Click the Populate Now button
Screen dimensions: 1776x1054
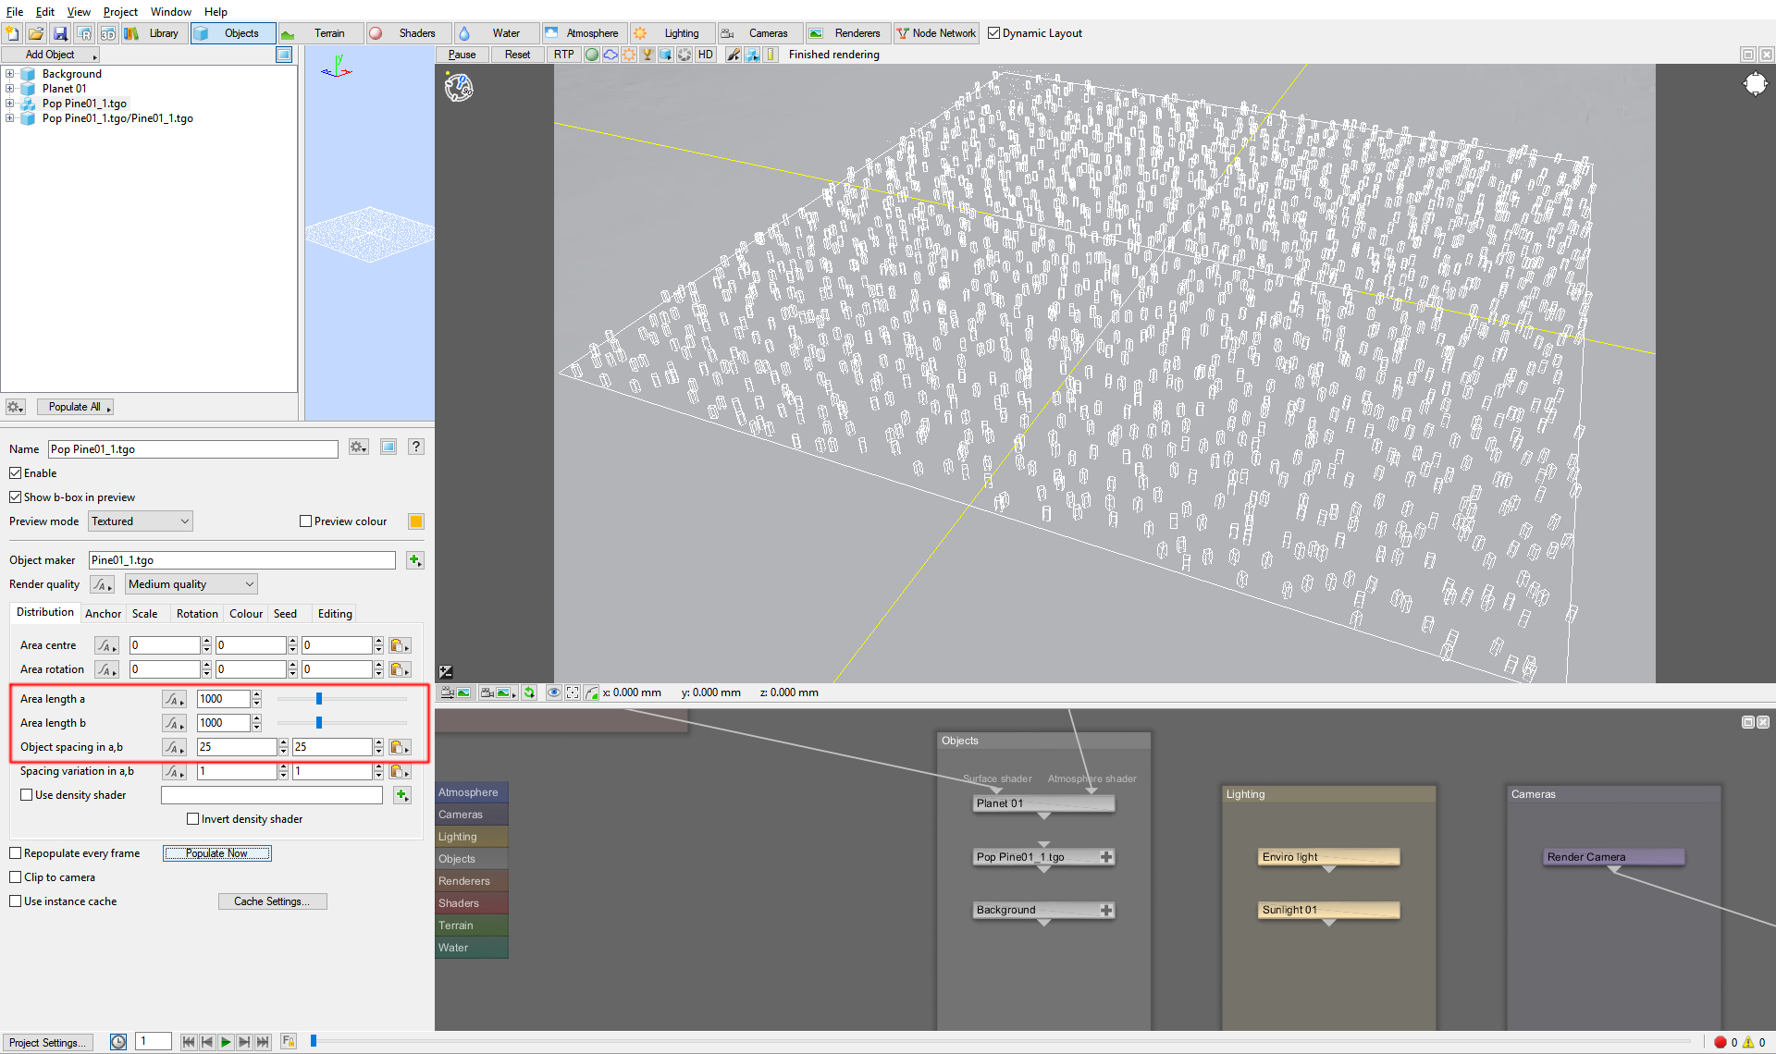pyautogui.click(x=217, y=853)
